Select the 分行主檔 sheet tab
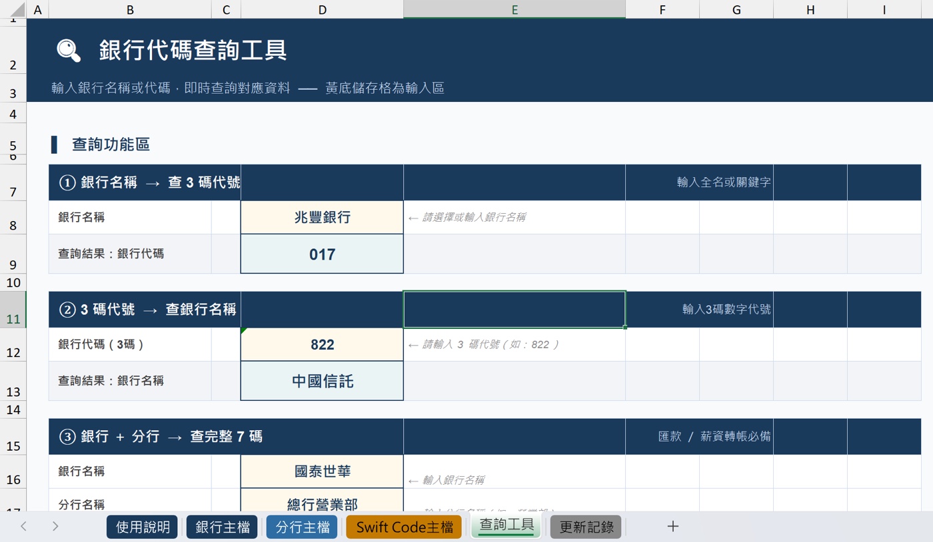 301,526
